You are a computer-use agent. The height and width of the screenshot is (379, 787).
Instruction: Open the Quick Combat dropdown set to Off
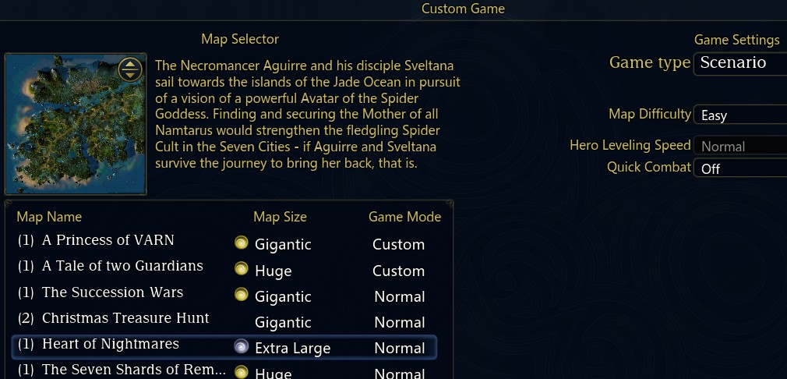point(740,168)
